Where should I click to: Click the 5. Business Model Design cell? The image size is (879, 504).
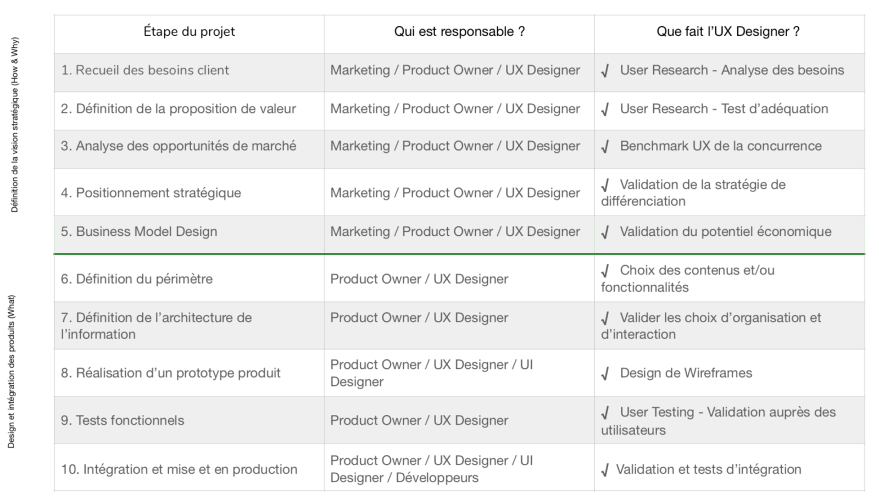pos(139,232)
